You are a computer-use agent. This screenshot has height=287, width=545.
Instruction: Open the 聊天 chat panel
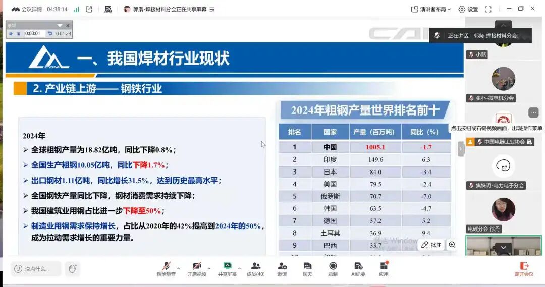307,269
